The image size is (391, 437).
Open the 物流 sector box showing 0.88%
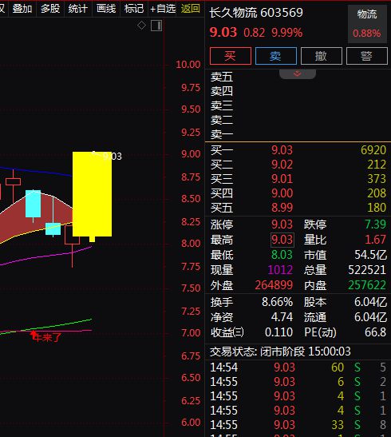[367, 24]
